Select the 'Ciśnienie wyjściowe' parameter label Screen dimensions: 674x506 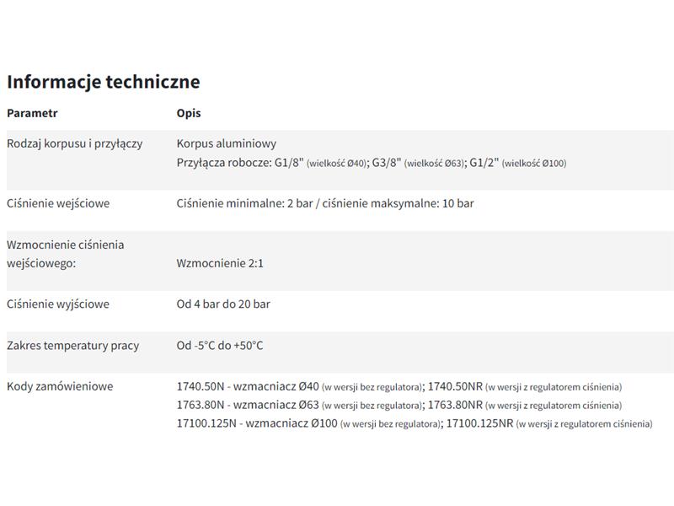[58, 304]
